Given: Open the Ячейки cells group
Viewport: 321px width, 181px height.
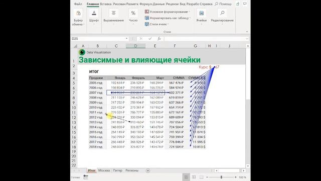Looking at the screenshot, I should 202,17.
